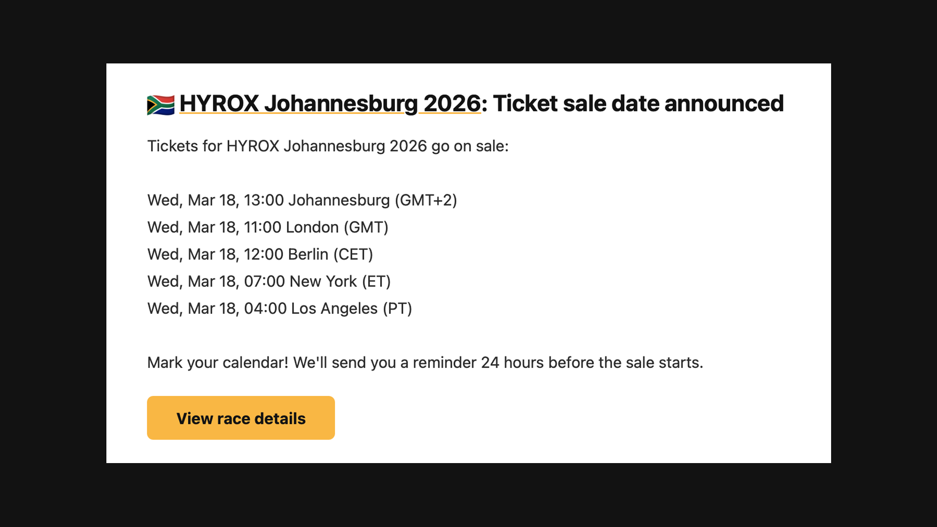The width and height of the screenshot is (937, 527).
Task: Select the 11:00 time in the London row
Action: click(x=263, y=227)
